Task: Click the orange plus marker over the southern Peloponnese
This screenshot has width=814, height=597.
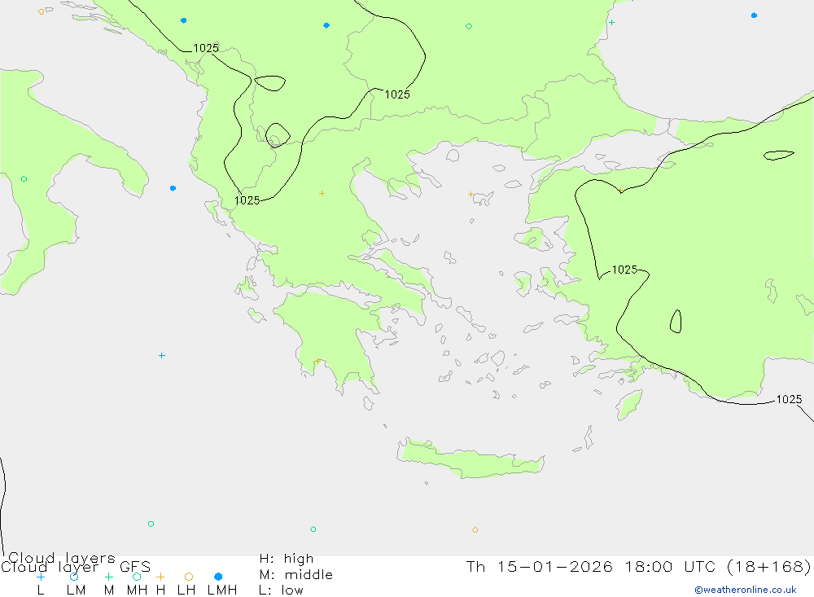Action: (x=317, y=361)
